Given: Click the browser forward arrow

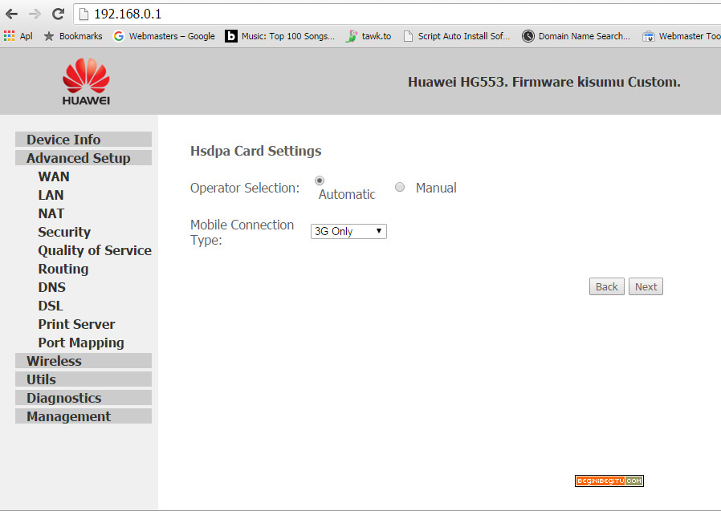Looking at the screenshot, I should pyautogui.click(x=35, y=14).
